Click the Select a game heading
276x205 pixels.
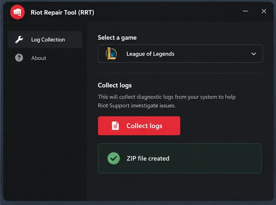tap(117, 38)
